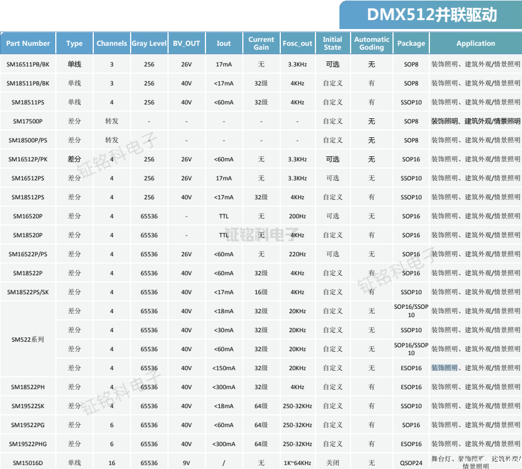This screenshot has height=469, width=522.
Task: Select the SM15016D part number cell
Action: tap(27, 463)
